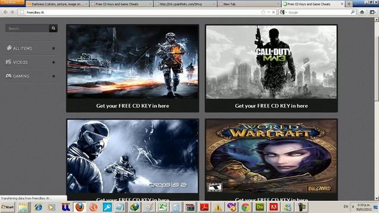Click the page's vertical scrollbar
Screen dimensions: 379x213
[x=377, y=69]
